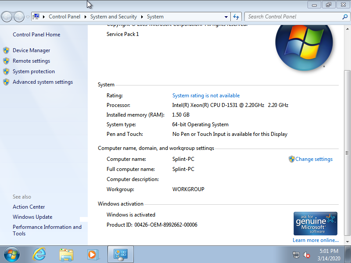The height and width of the screenshot is (263, 351).
Task: Click the scrollbar up arrow
Action: point(347,29)
